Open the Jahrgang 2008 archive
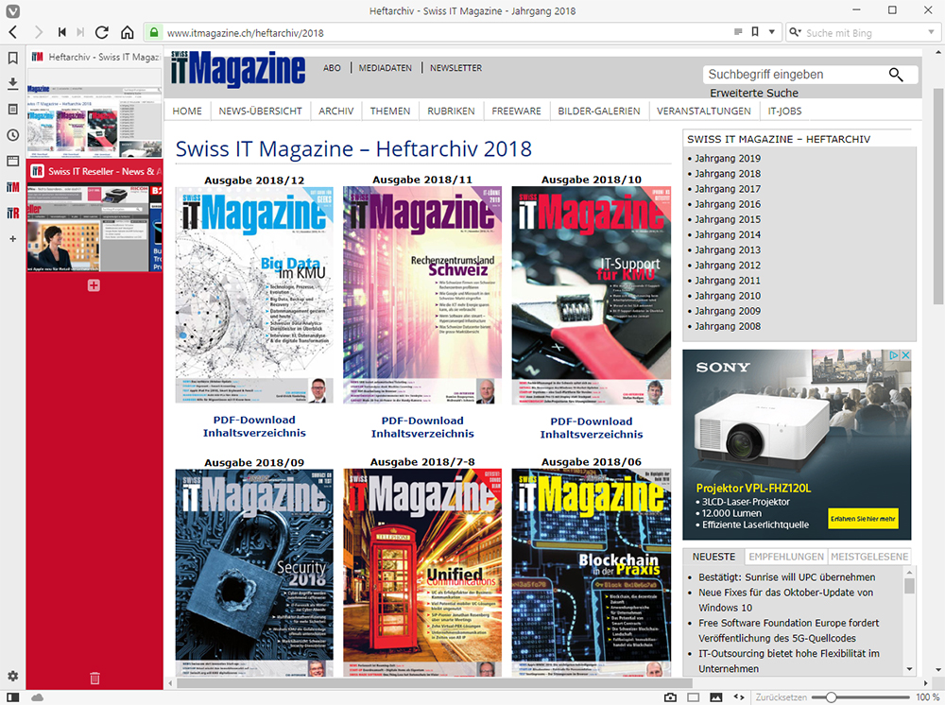The height and width of the screenshot is (705, 945). click(x=728, y=327)
